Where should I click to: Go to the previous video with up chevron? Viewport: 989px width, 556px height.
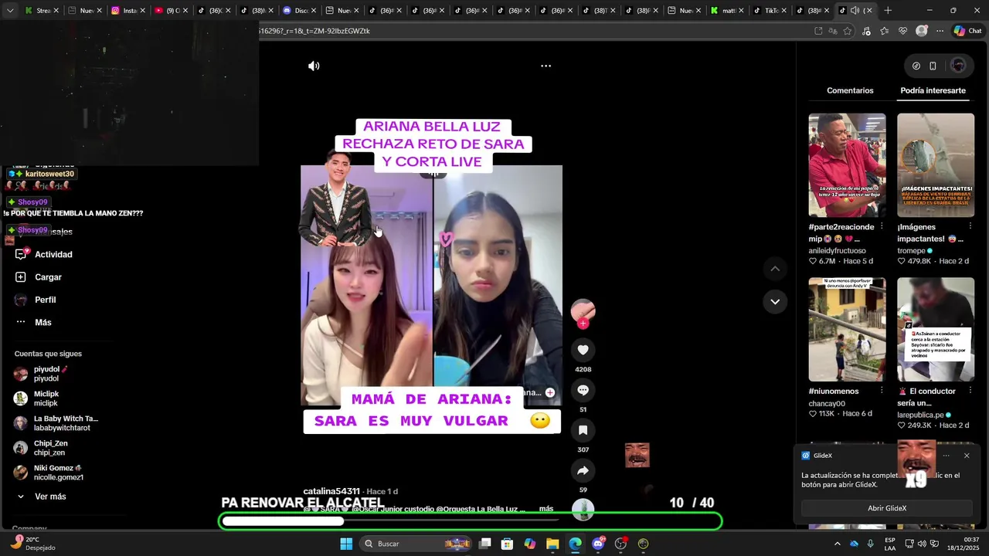point(775,269)
